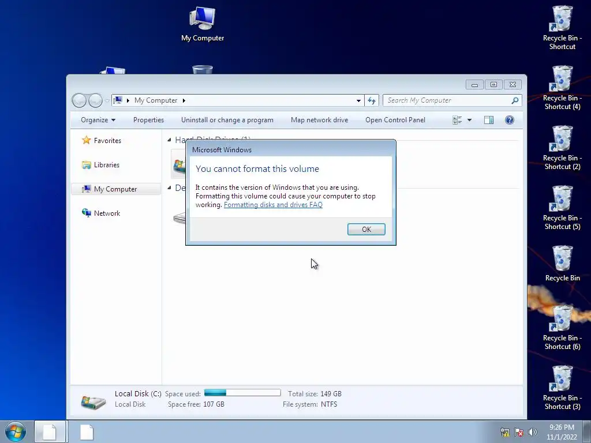Open the view options dropdown arrow
The image size is (591, 443).
pos(469,120)
